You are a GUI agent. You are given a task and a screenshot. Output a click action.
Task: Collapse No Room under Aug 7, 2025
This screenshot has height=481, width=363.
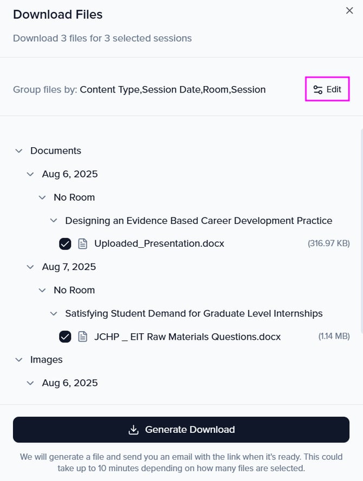42,291
